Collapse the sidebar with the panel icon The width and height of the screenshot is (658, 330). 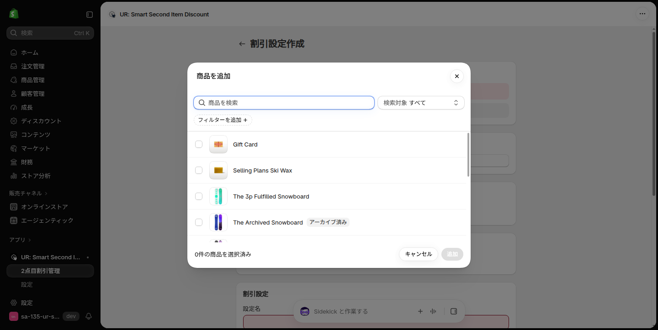(x=90, y=15)
